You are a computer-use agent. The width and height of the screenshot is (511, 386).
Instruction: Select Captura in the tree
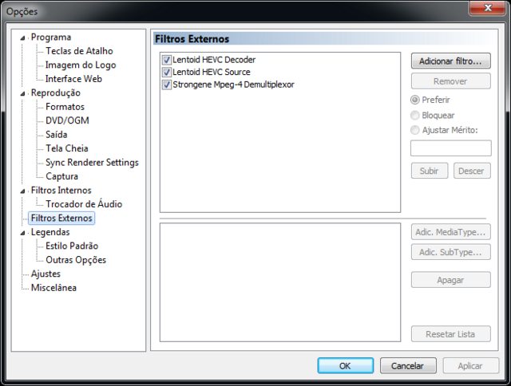(61, 176)
